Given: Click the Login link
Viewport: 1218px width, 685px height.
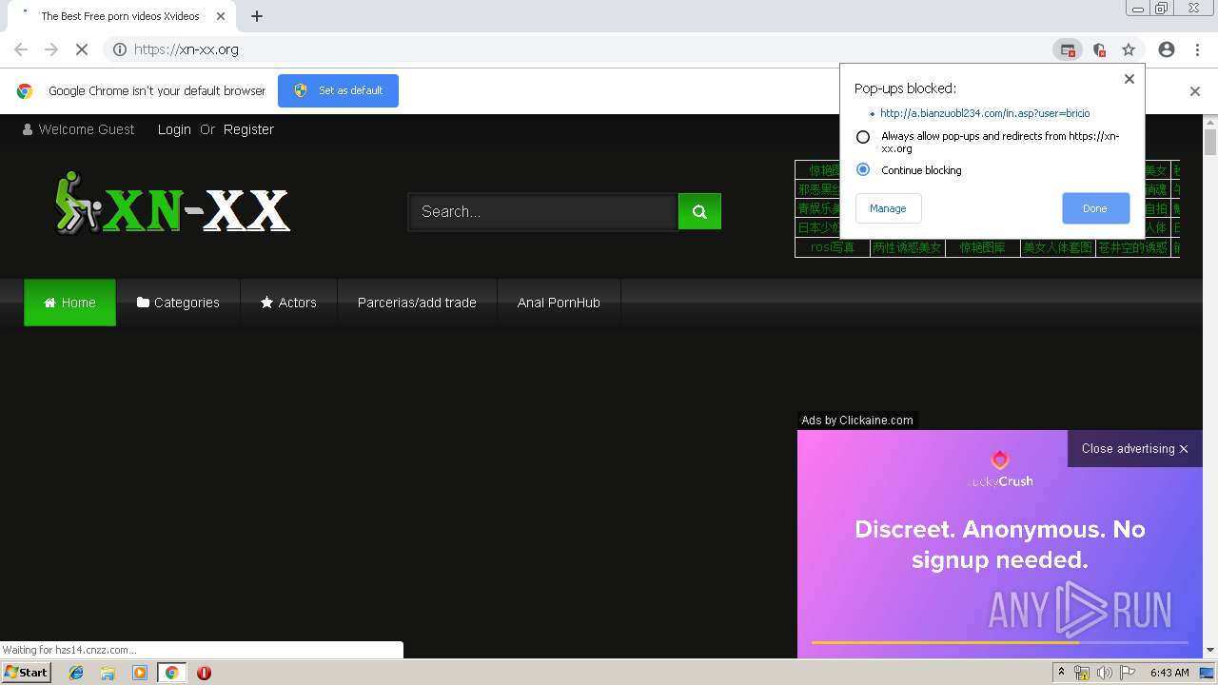Looking at the screenshot, I should (174, 129).
